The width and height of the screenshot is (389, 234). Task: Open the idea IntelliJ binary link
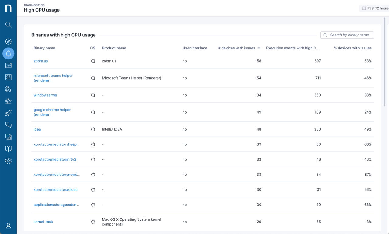[x=37, y=129]
